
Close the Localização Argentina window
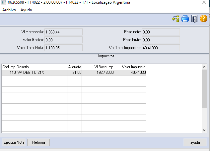point(204,2)
